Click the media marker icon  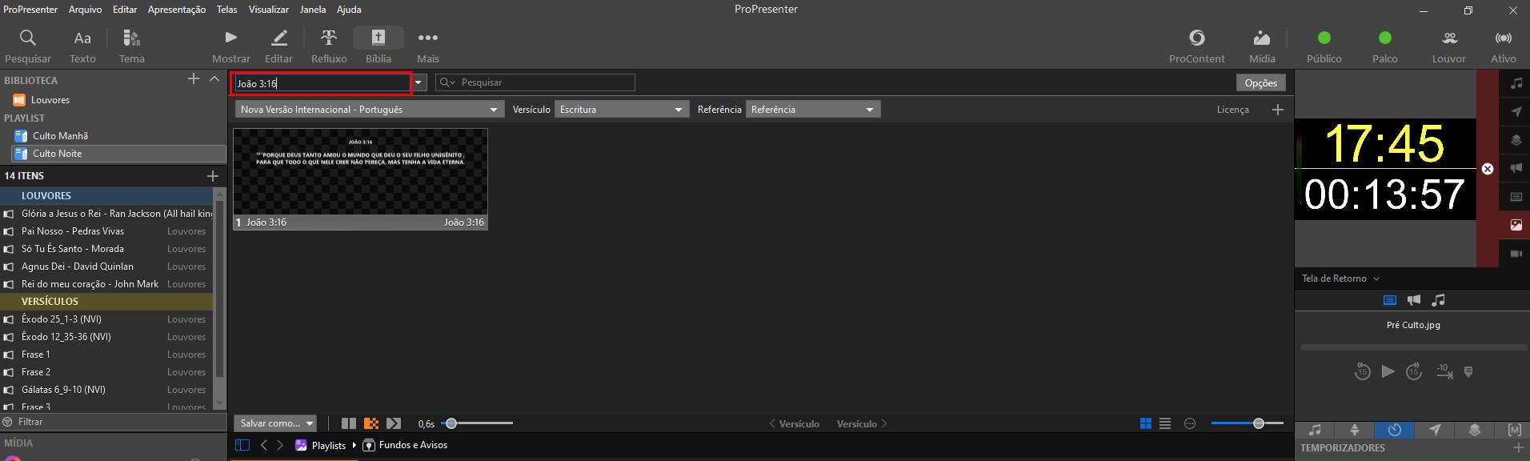[1468, 372]
